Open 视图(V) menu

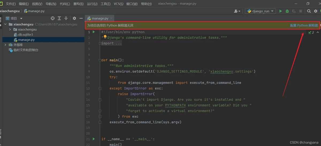click(37, 4)
